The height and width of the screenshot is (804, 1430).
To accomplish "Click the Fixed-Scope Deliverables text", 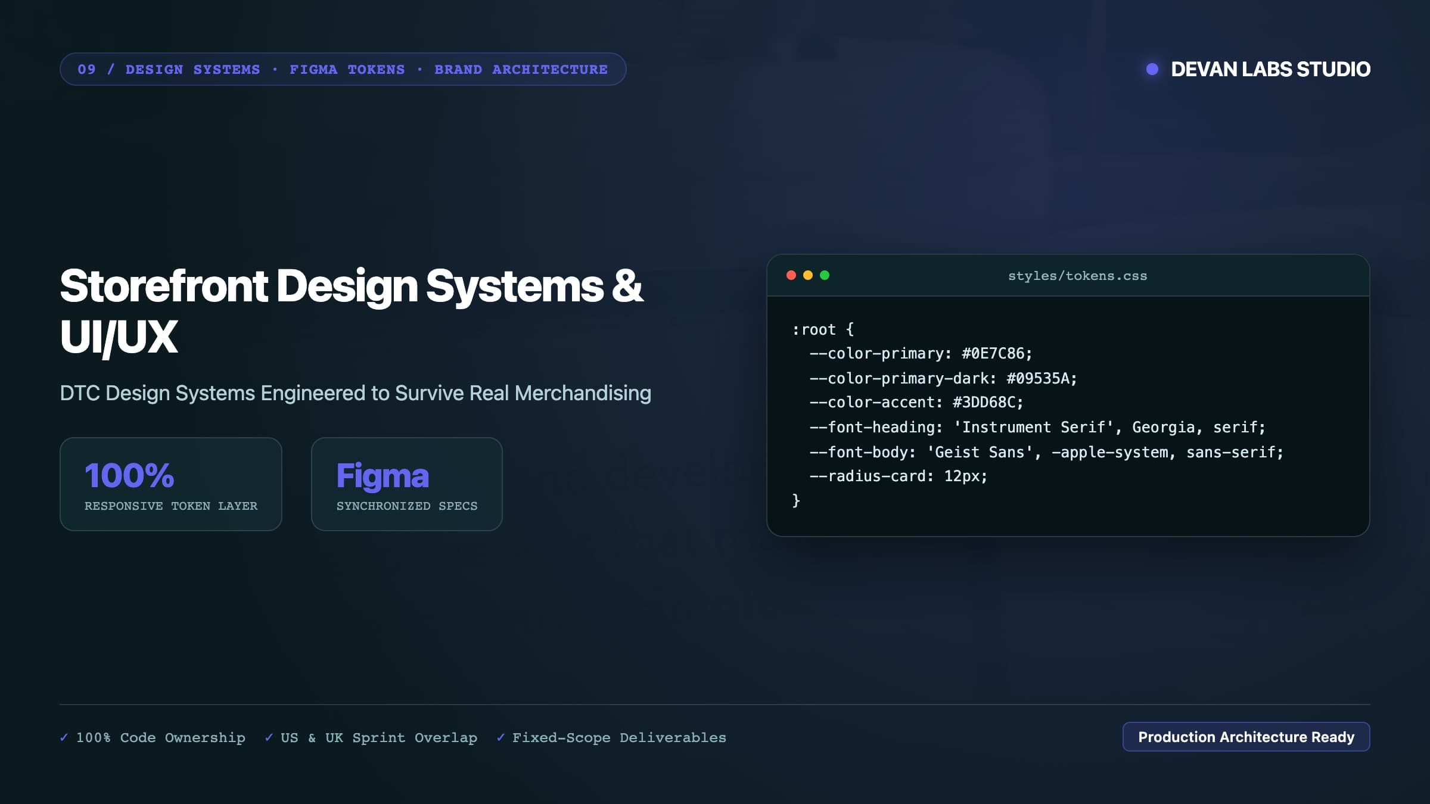I will [x=620, y=737].
